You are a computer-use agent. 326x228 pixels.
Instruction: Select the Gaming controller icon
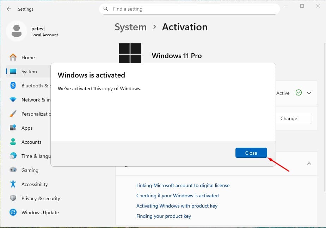click(13, 170)
